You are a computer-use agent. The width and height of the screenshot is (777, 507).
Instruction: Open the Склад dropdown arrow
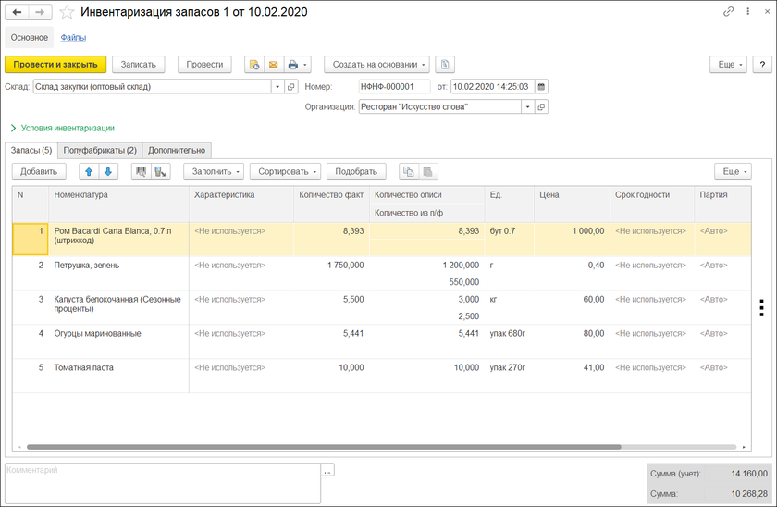pyautogui.click(x=277, y=87)
